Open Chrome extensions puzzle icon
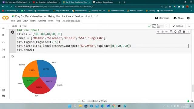 (179, 7)
